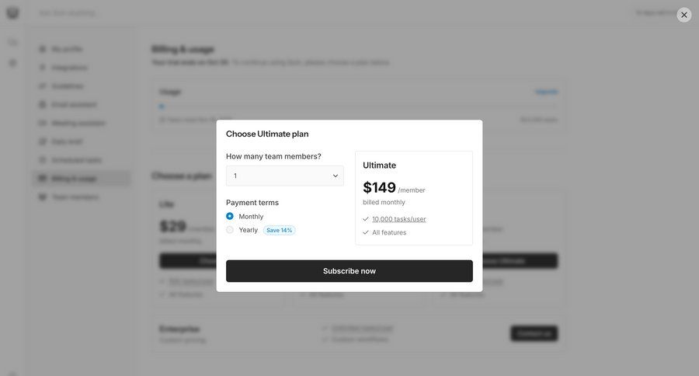Click the Subscribe now button

pos(349,271)
